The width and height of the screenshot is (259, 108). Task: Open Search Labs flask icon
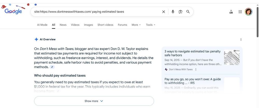[x=231, y=12]
